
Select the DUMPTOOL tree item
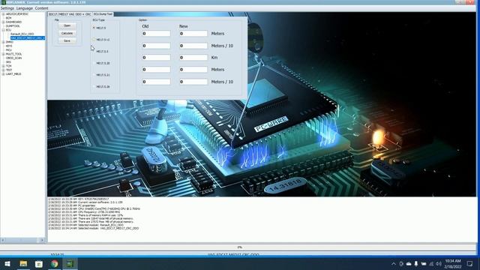[x=13, y=26]
